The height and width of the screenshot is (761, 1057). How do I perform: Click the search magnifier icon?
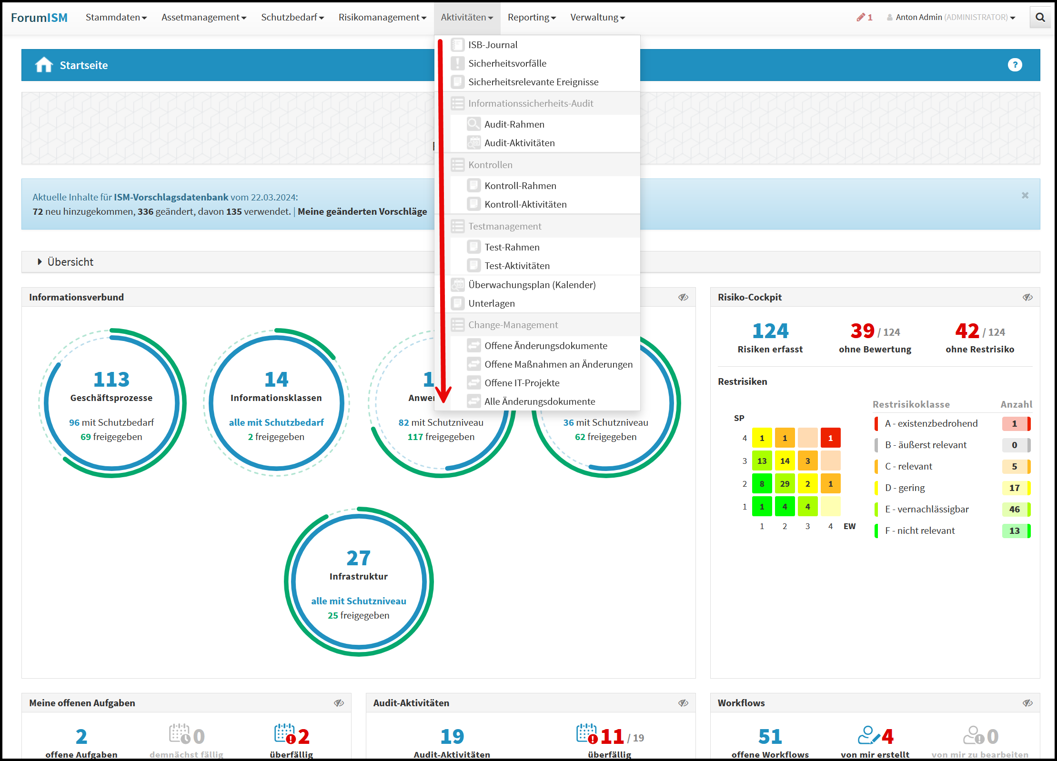[x=1040, y=18]
